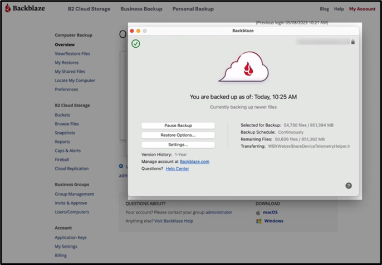The width and height of the screenshot is (382, 265).
Task: Click the blurred account name field
Action: (322, 42)
